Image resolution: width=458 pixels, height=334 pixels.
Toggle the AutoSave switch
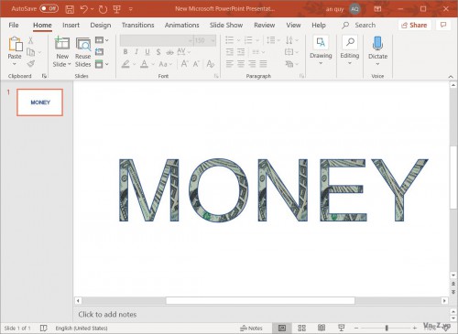[x=49, y=8]
